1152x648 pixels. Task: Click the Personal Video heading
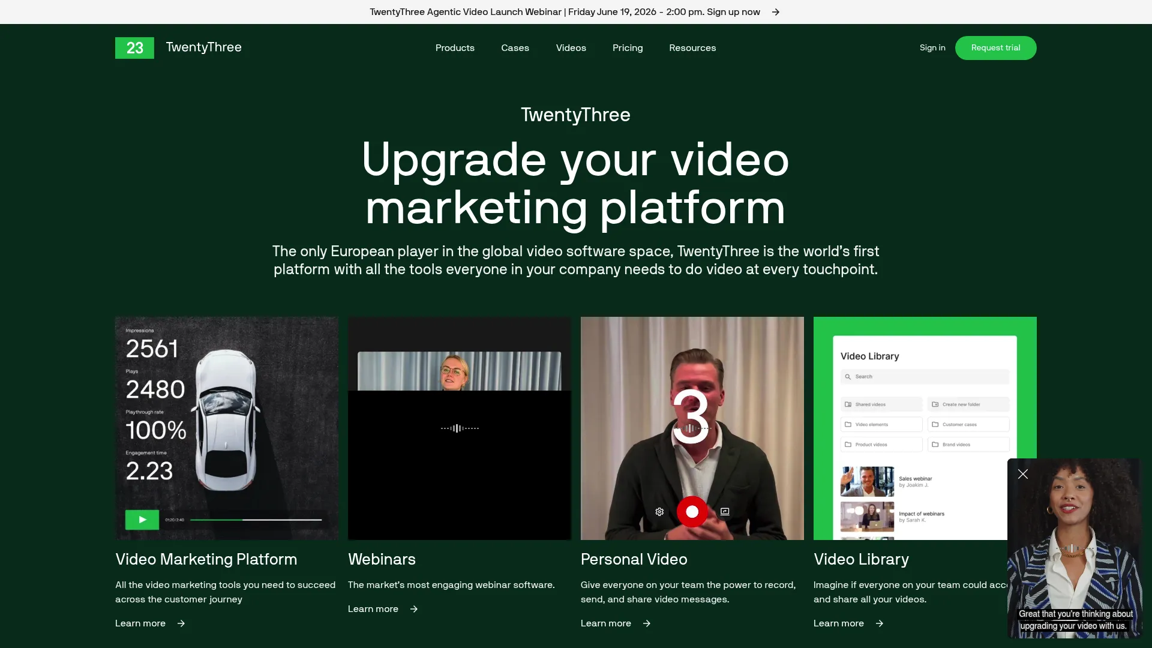click(x=634, y=559)
